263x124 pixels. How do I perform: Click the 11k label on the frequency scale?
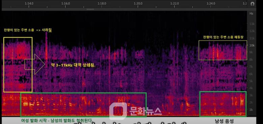click(x=252, y=38)
